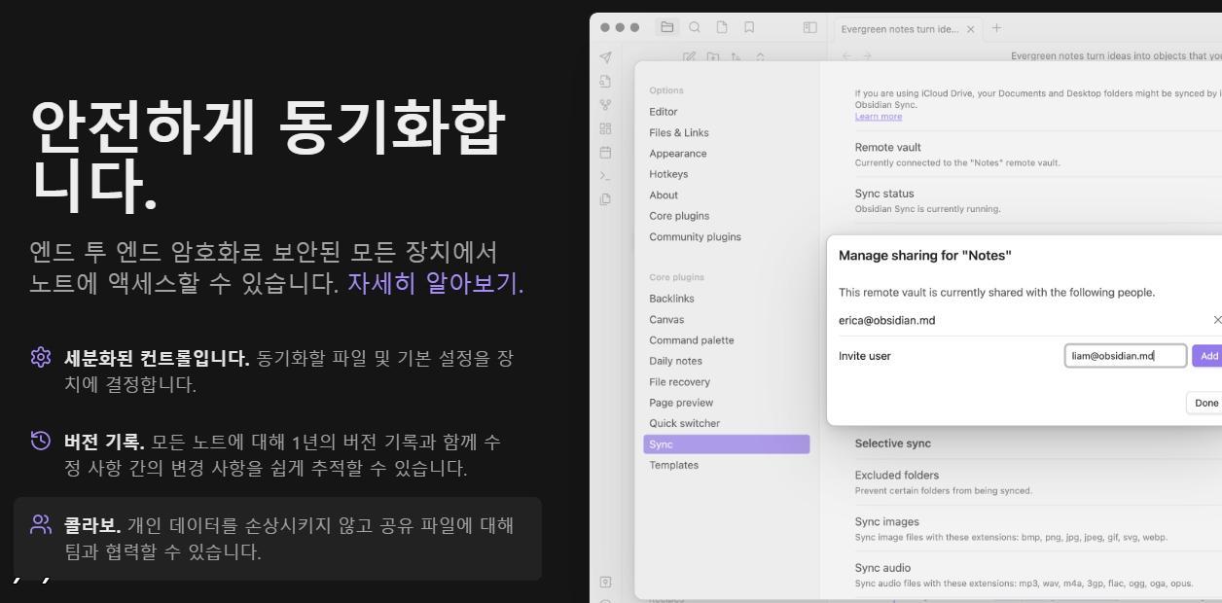Select the 세분화된 컨트롤입니다 feature item

click(x=277, y=371)
